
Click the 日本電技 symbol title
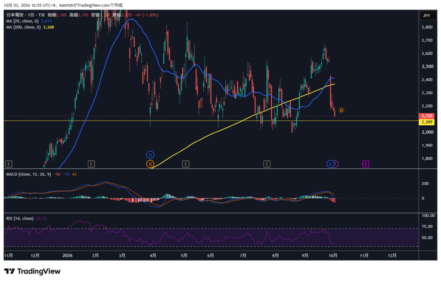click(15, 15)
